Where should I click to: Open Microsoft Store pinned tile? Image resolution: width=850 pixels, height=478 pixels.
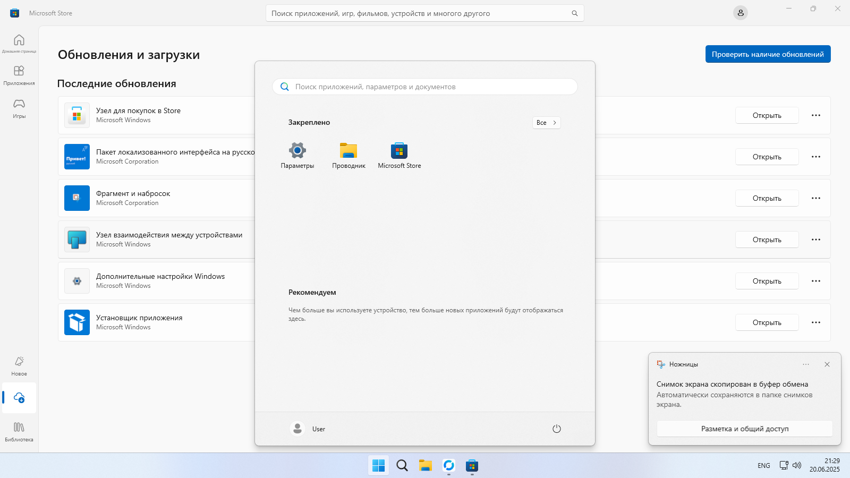399,155
